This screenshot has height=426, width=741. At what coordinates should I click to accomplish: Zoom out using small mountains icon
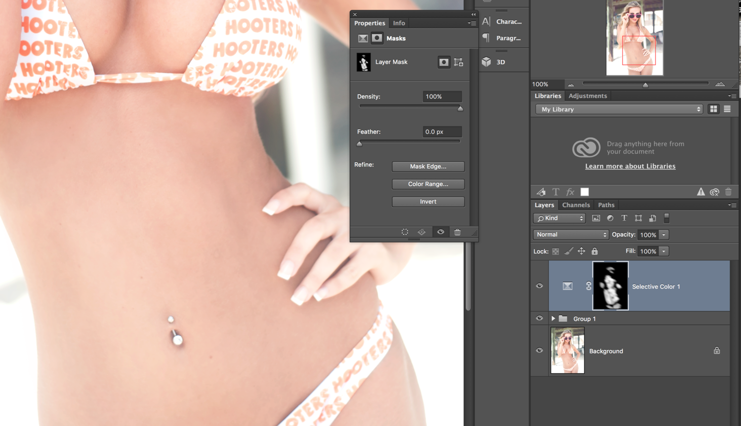click(x=571, y=85)
